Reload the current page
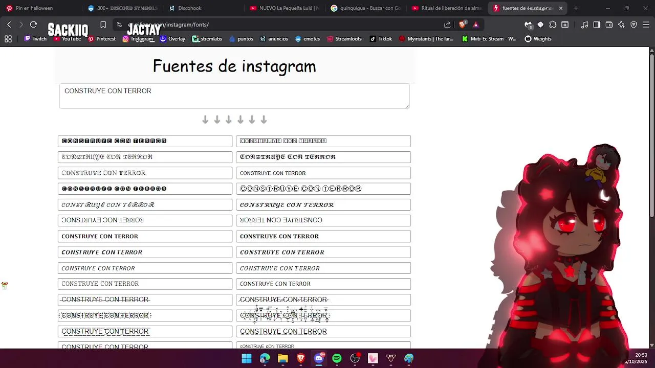The height and width of the screenshot is (368, 655). pos(33,25)
